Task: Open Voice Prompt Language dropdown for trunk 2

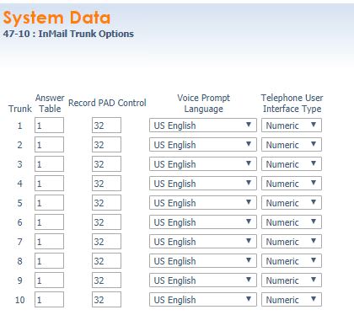Action: click(203, 145)
